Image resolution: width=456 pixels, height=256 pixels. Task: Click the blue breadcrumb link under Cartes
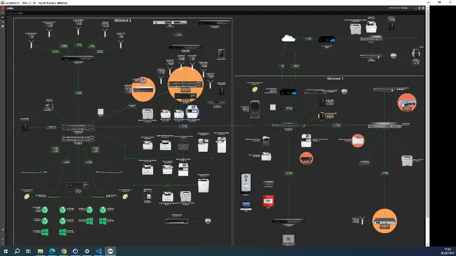pos(14,13)
